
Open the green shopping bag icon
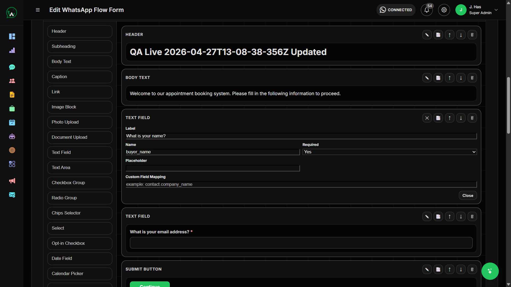[12, 108]
